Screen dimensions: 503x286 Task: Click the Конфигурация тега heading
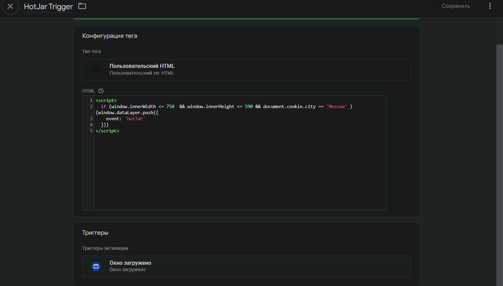110,36
